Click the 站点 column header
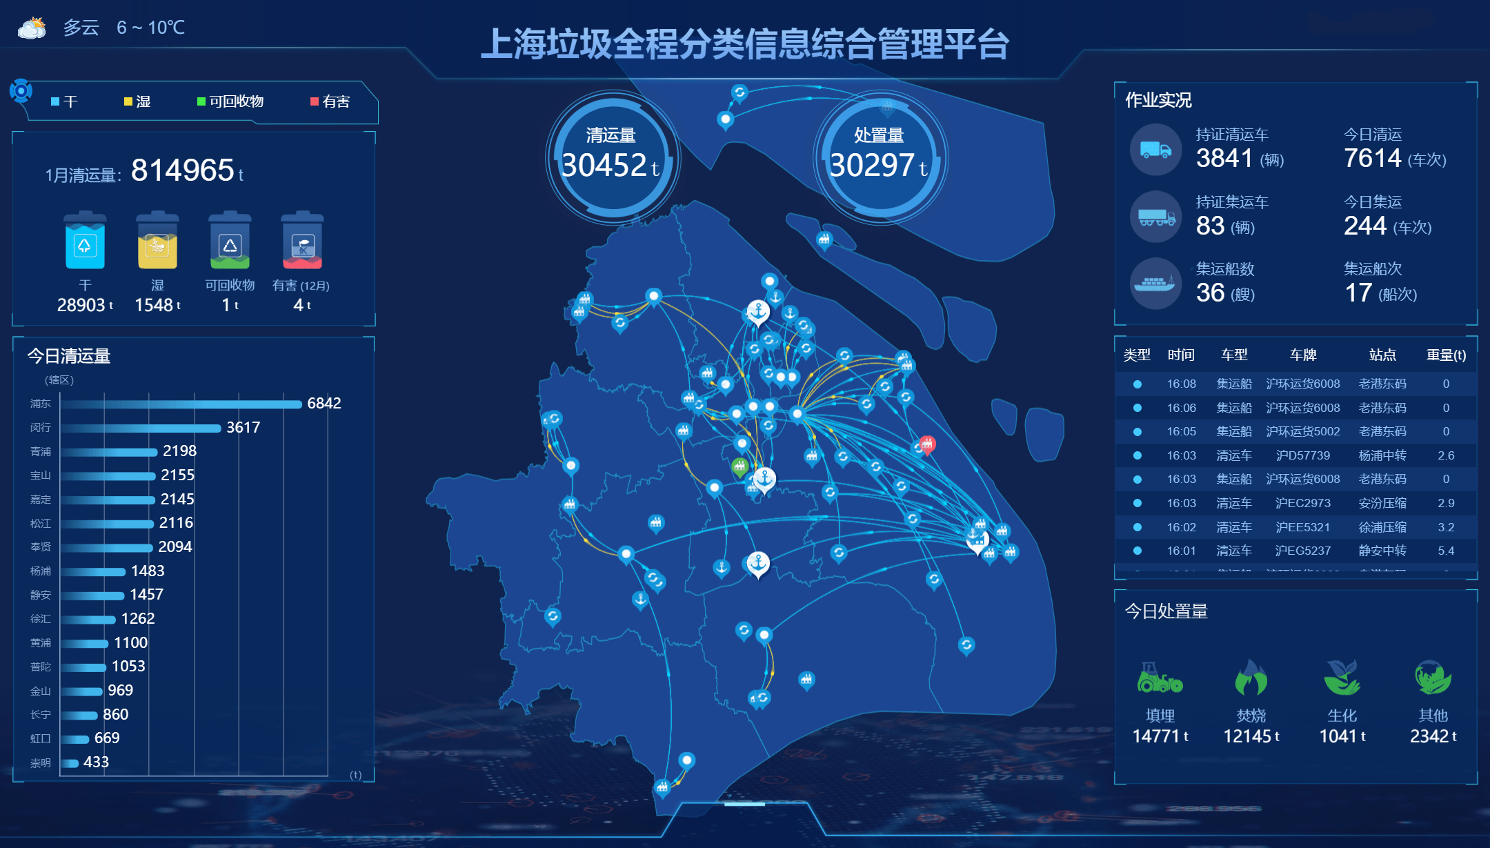Viewport: 1490px width, 848px height. click(1382, 355)
